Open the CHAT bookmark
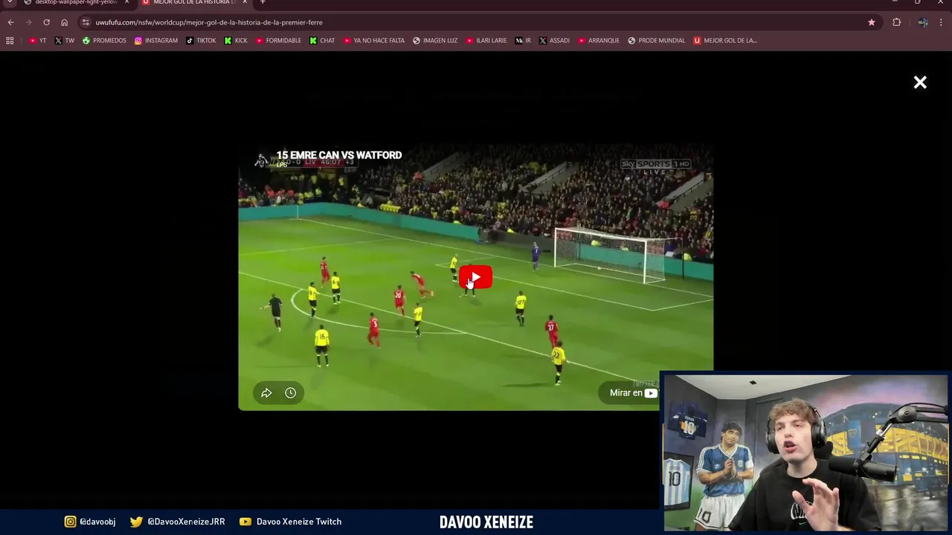Viewport: 952px width, 535px height. point(322,41)
